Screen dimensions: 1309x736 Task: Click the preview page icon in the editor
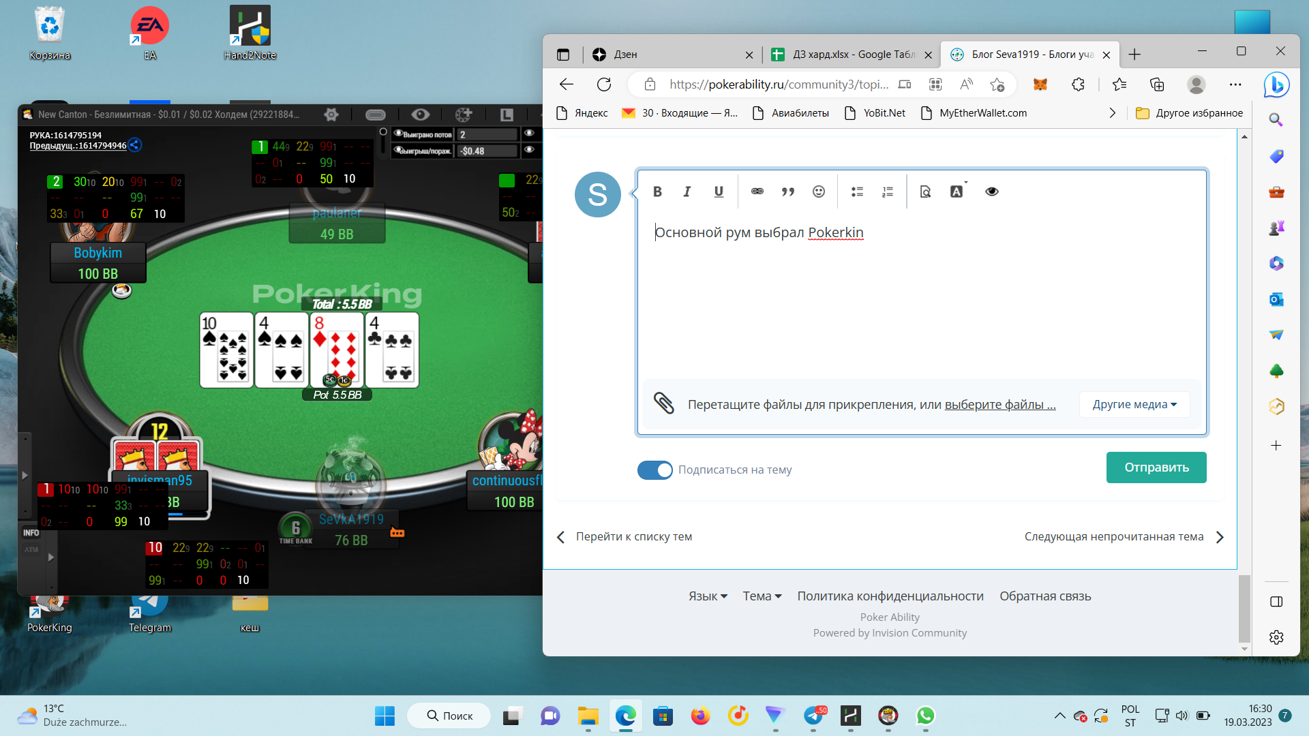pos(925,191)
